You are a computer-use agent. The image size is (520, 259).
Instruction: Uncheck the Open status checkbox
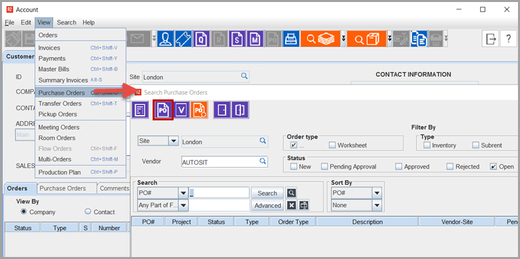(x=493, y=166)
